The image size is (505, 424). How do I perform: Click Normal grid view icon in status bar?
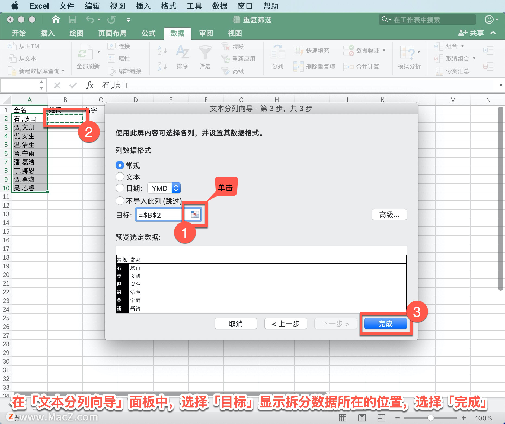click(x=343, y=418)
